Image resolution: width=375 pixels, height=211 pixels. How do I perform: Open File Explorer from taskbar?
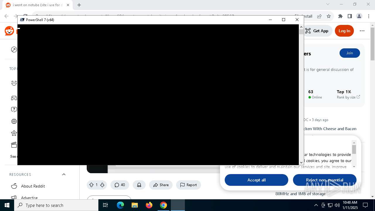click(x=134, y=205)
